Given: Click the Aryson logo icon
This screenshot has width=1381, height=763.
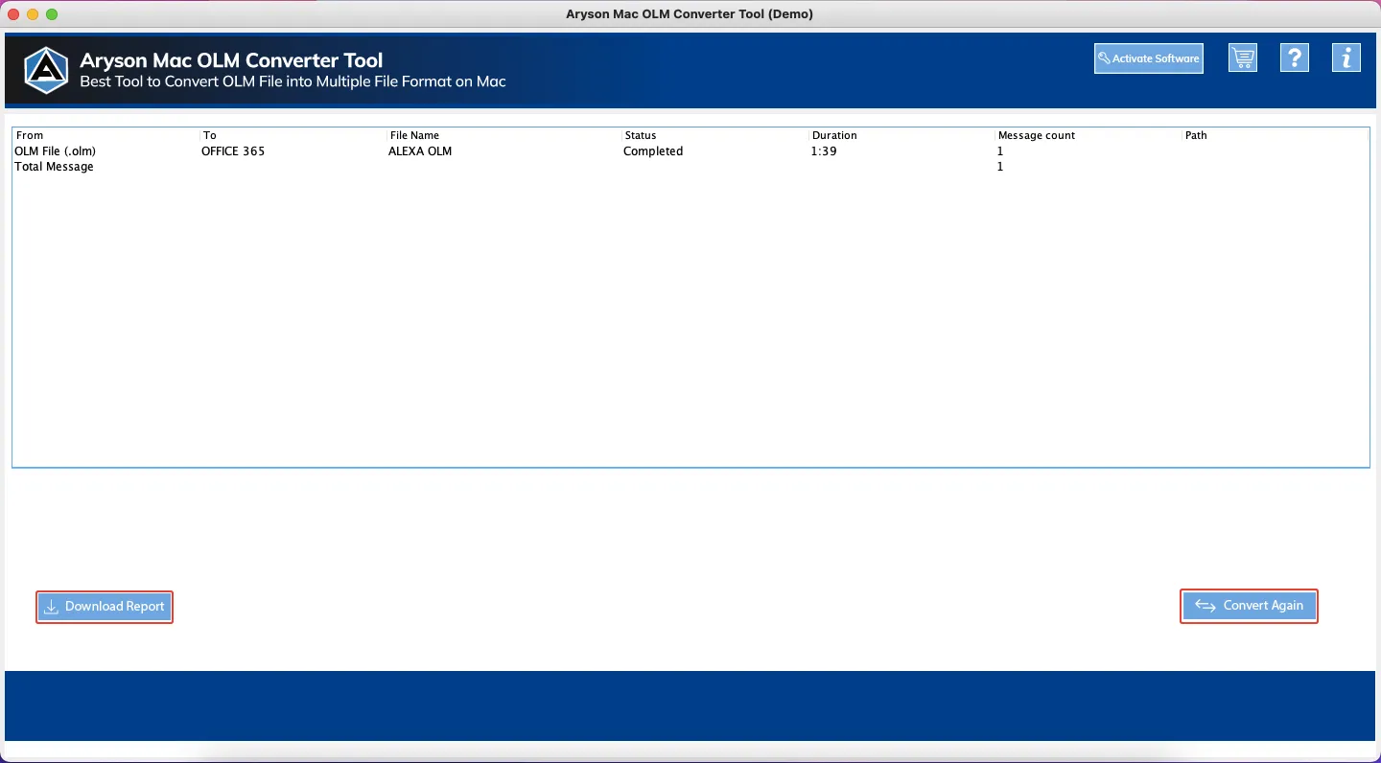Looking at the screenshot, I should tap(47, 70).
